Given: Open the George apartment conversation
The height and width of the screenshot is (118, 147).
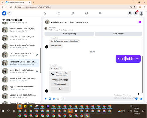Looking at the screenshot, I should [x=20, y=30].
